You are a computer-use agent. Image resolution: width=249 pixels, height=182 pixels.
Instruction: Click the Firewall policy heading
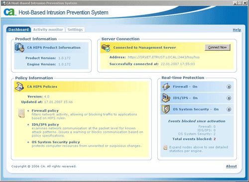[45, 110]
